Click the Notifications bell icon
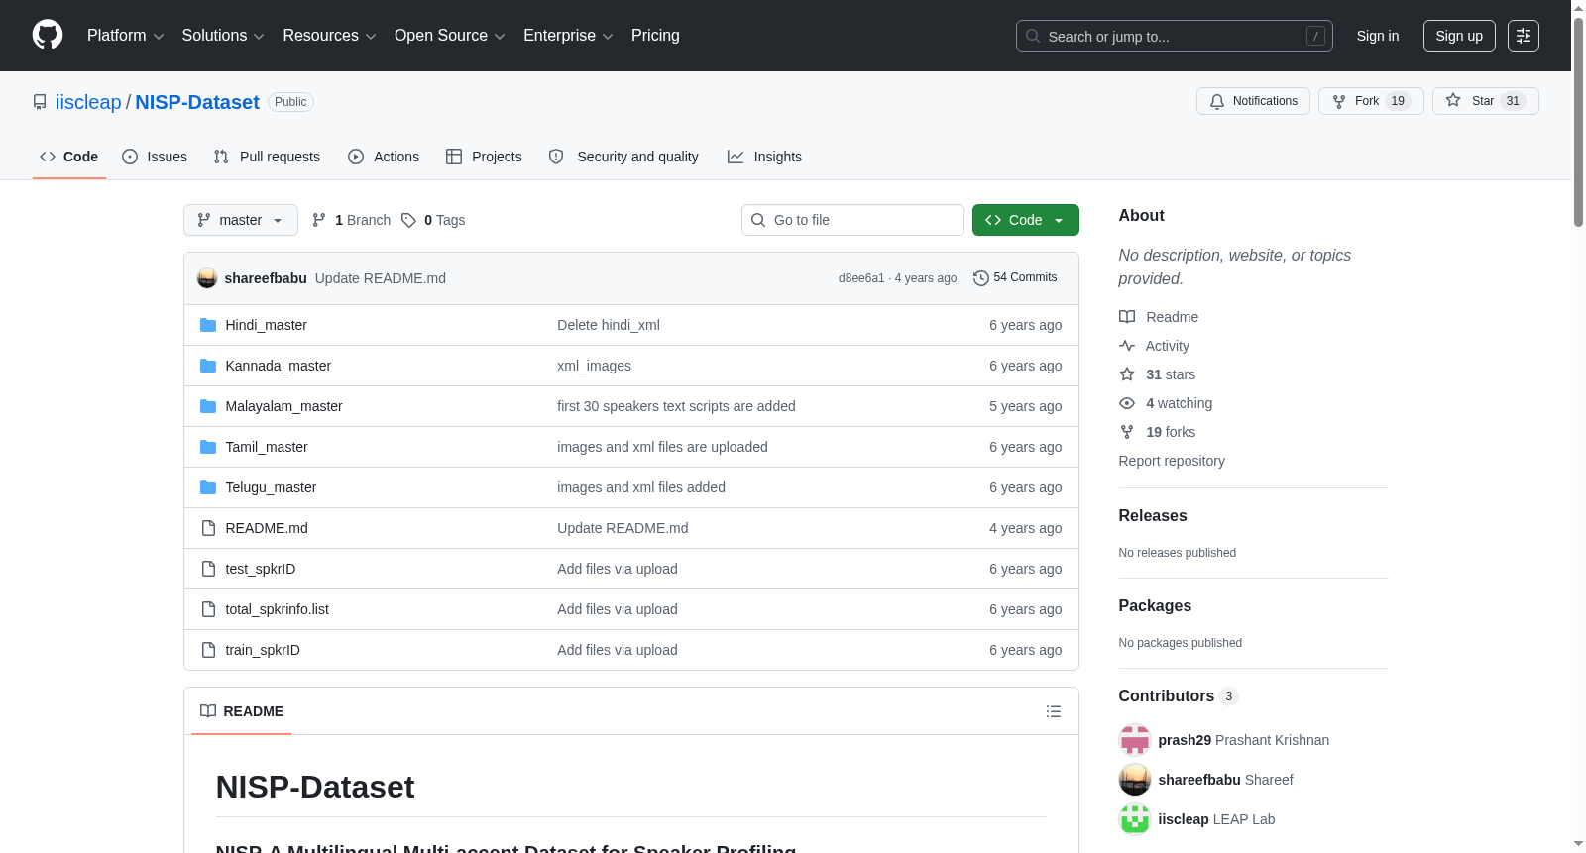Image resolution: width=1586 pixels, height=853 pixels. pos(1217,102)
